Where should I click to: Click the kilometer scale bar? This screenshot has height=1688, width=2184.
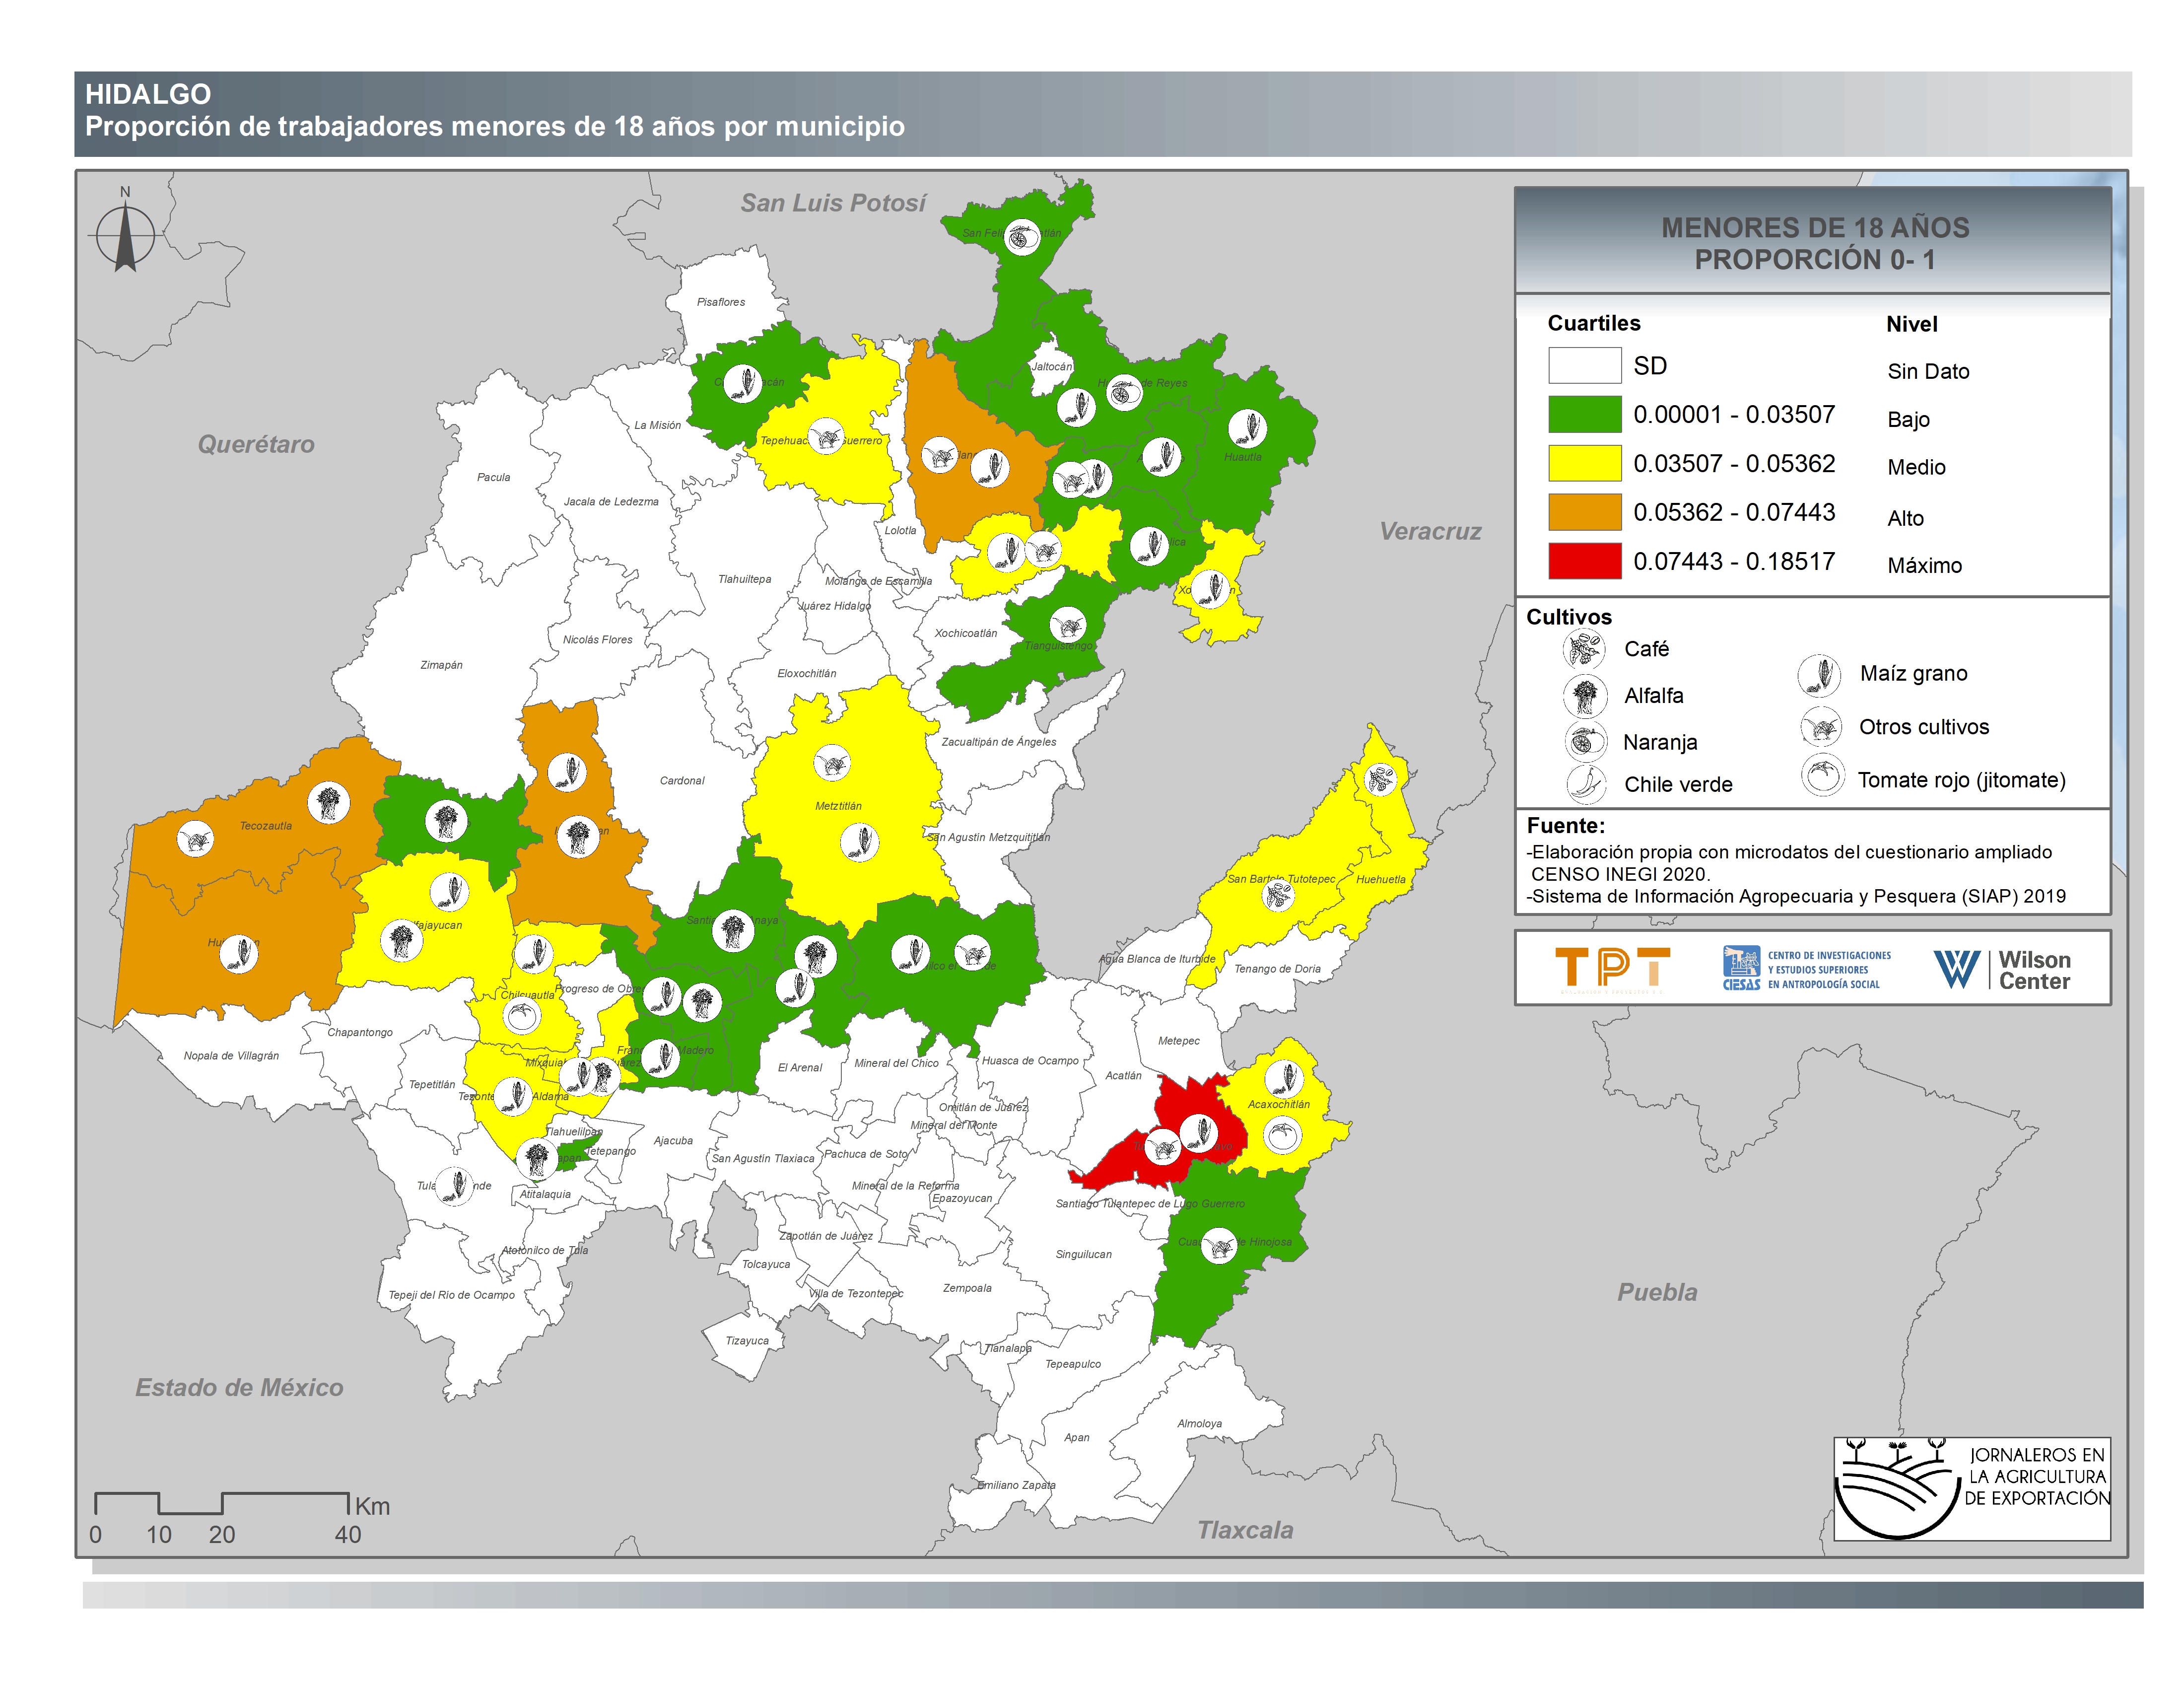pyautogui.click(x=221, y=1503)
